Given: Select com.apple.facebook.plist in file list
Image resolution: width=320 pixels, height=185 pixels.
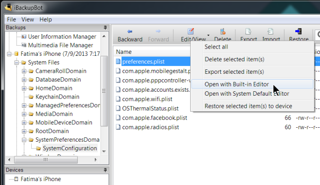Looking at the screenshot, I should 155,118.
